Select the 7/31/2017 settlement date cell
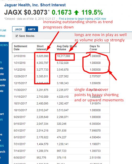The height and width of the screenshot is (164, 132). coord(20,144)
